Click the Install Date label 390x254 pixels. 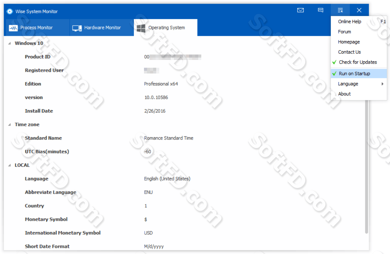point(39,111)
